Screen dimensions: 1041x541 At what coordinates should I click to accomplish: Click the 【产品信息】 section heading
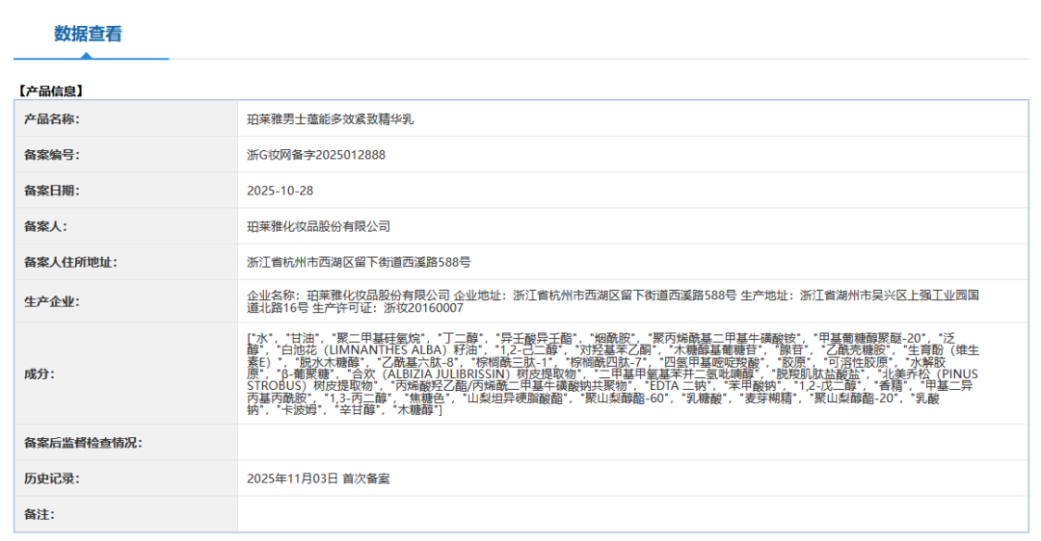pyautogui.click(x=50, y=91)
